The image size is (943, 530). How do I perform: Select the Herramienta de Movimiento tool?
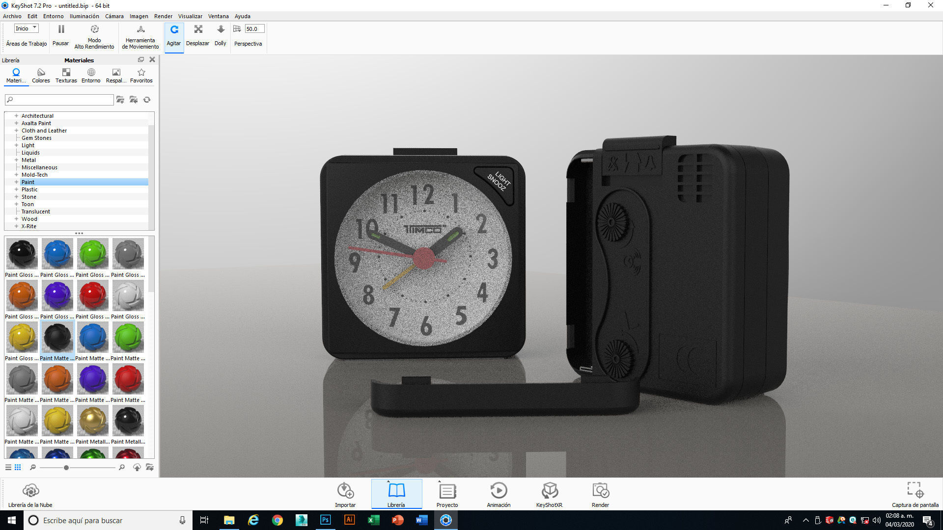(140, 37)
